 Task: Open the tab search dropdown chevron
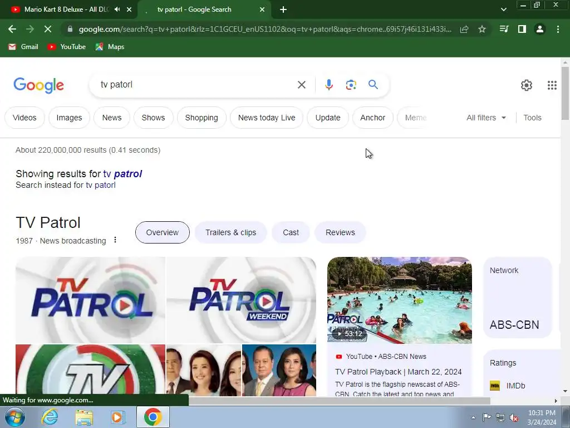[503, 9]
